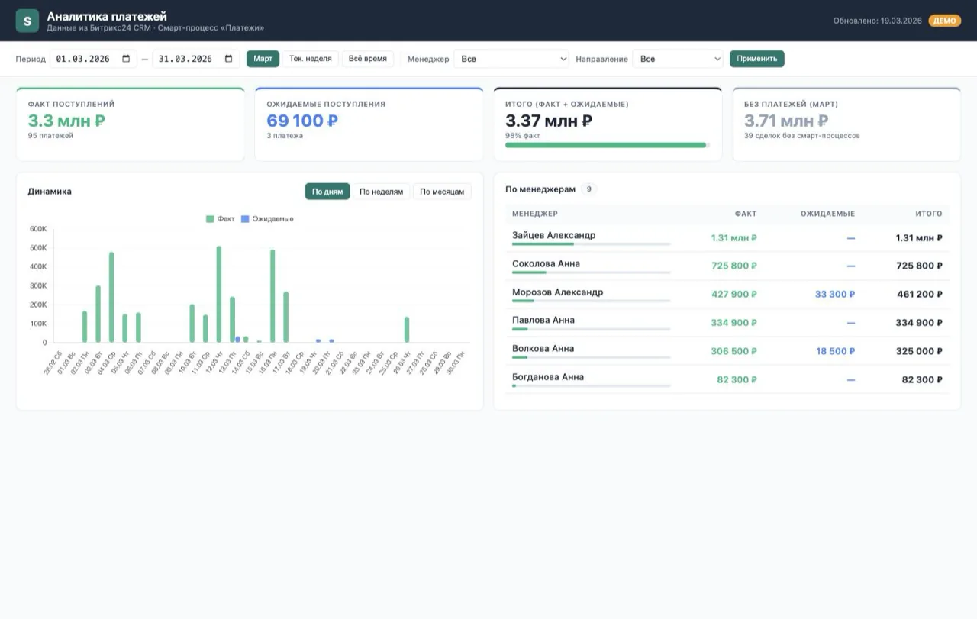Click the 725 800 ₽ green fact value

pos(734,266)
